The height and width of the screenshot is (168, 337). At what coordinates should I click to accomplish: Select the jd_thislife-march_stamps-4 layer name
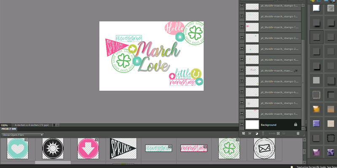pyautogui.click(x=279, y=60)
